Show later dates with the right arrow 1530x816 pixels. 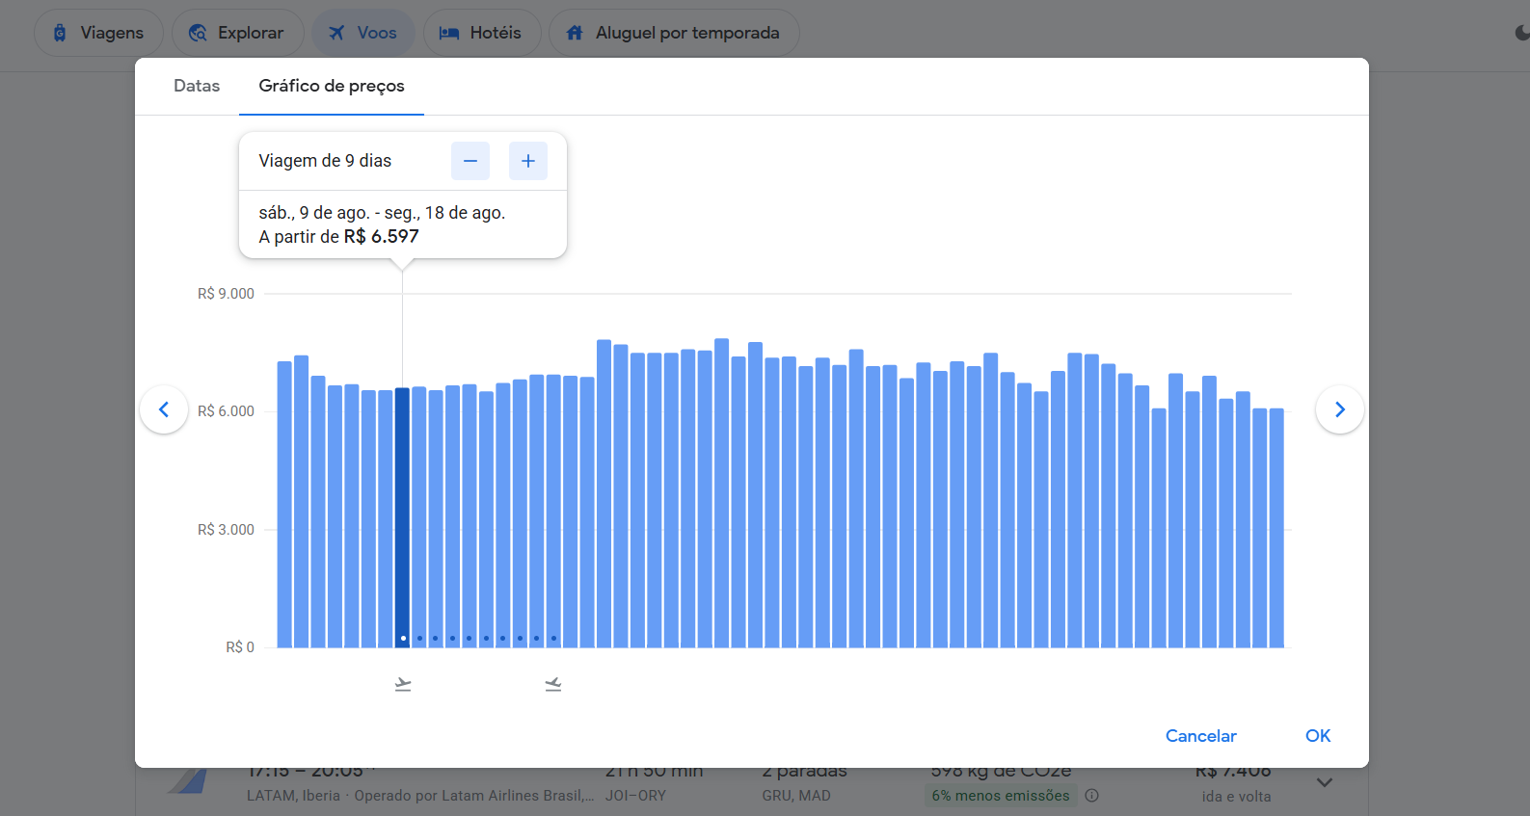click(x=1340, y=409)
